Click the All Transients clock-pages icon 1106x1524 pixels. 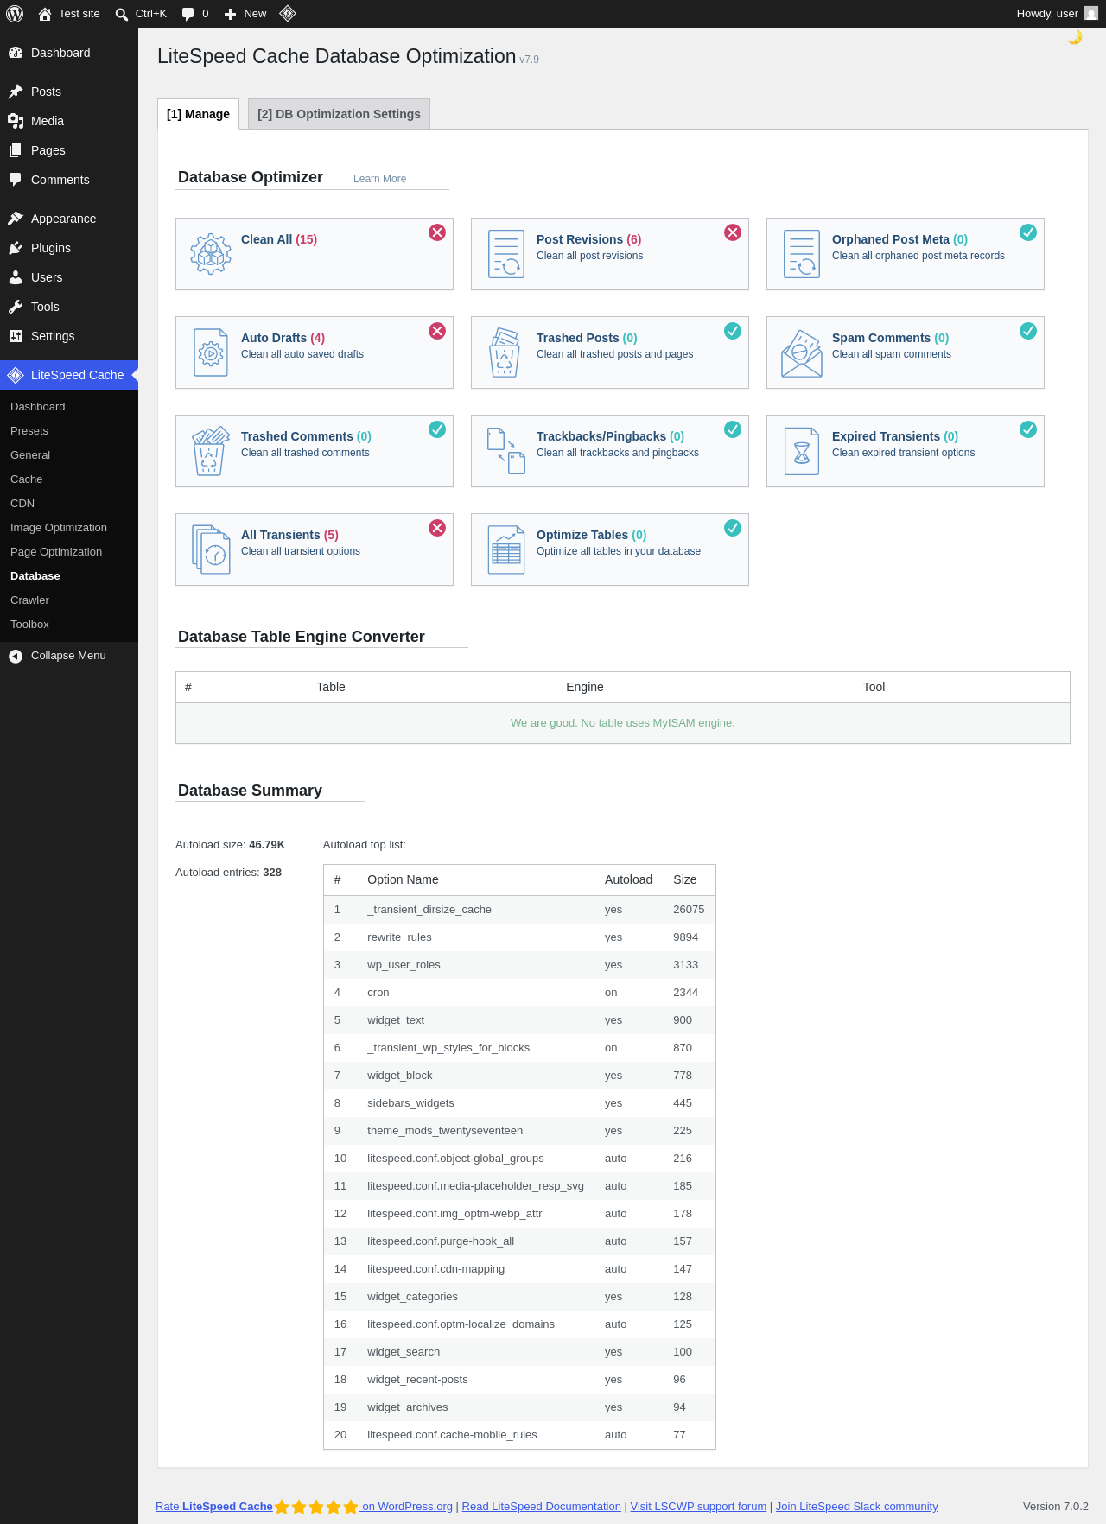[211, 549]
